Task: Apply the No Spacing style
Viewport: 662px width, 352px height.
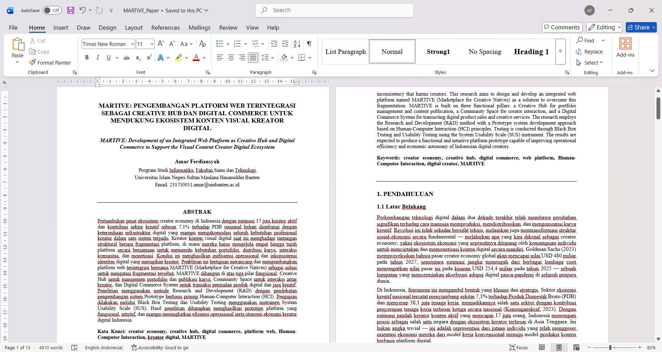Action: 485,51
